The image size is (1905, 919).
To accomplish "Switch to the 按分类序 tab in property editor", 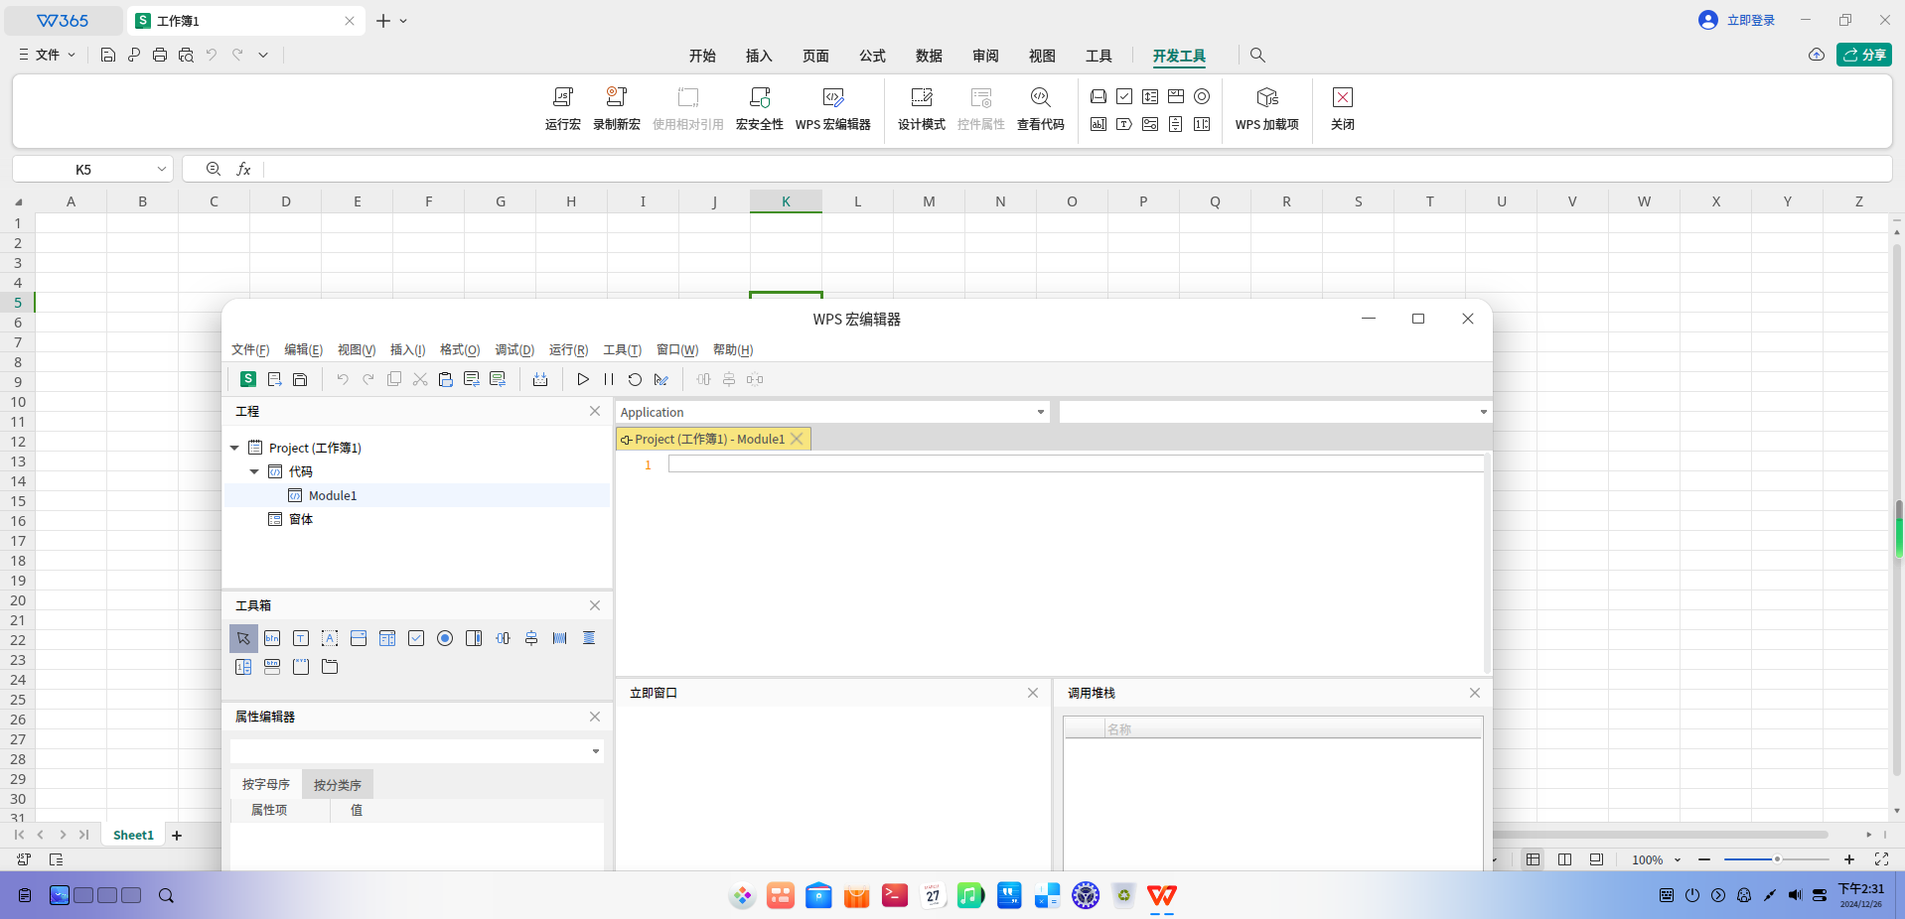I will coord(338,784).
